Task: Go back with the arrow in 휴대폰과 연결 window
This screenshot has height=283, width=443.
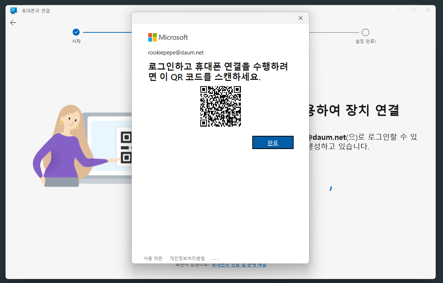Action: click(x=13, y=23)
